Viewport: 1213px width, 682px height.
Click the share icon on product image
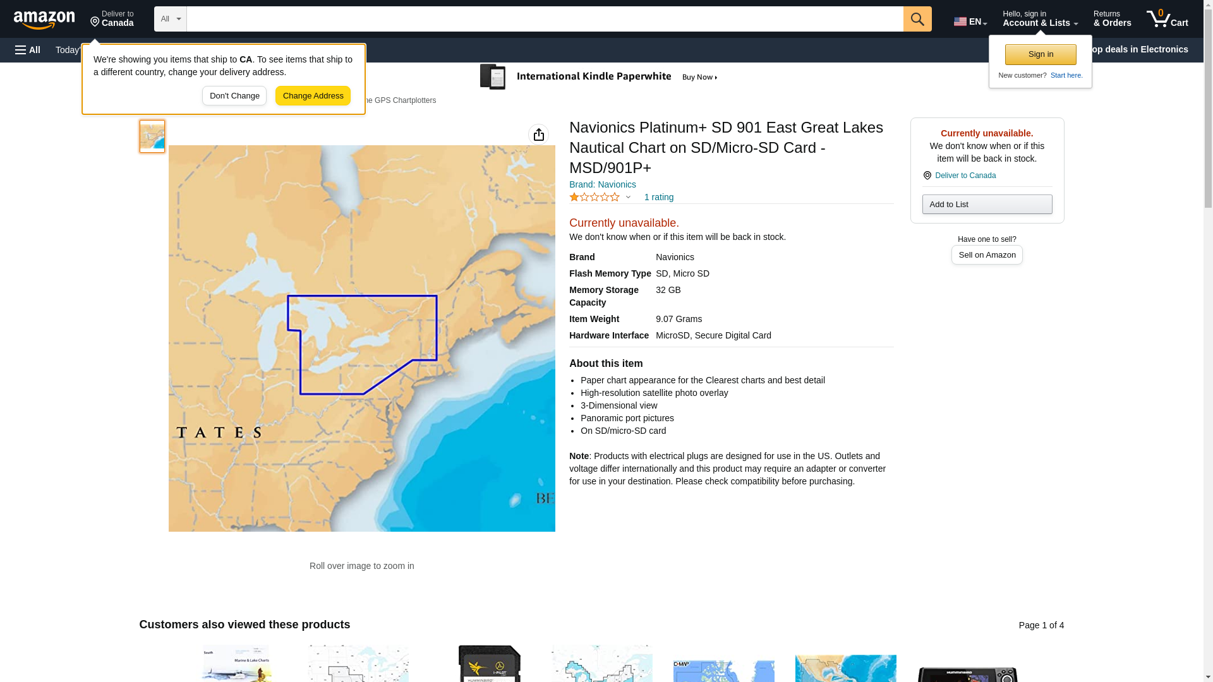[x=538, y=135]
